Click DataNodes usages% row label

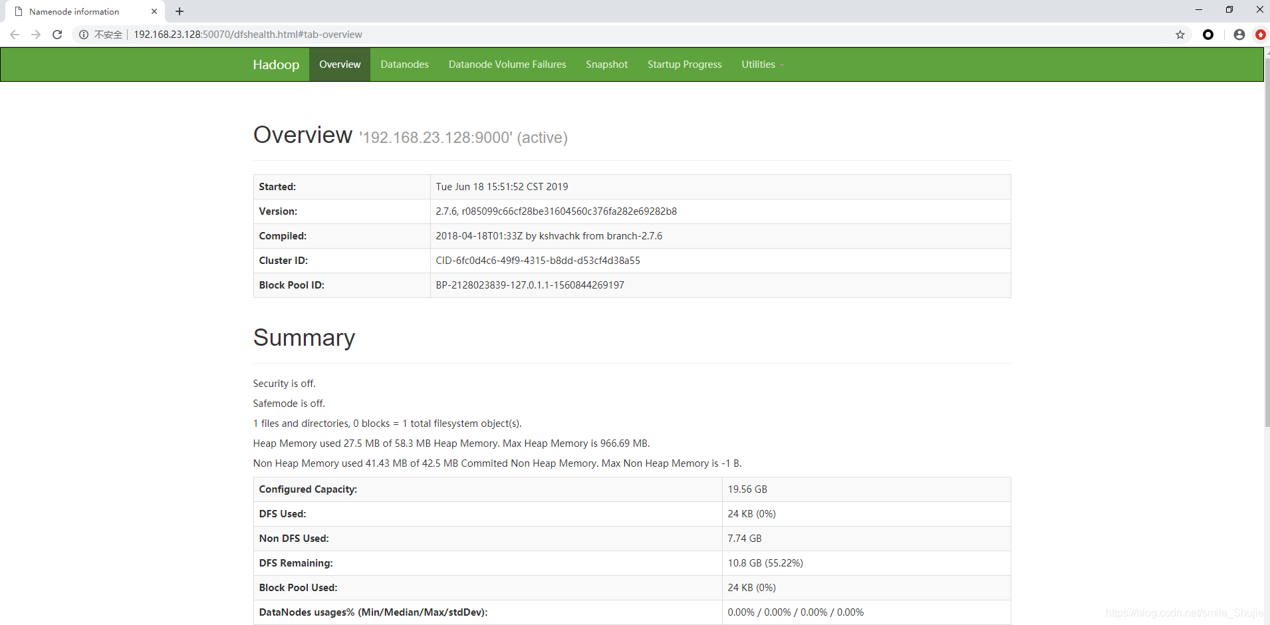[x=373, y=612]
